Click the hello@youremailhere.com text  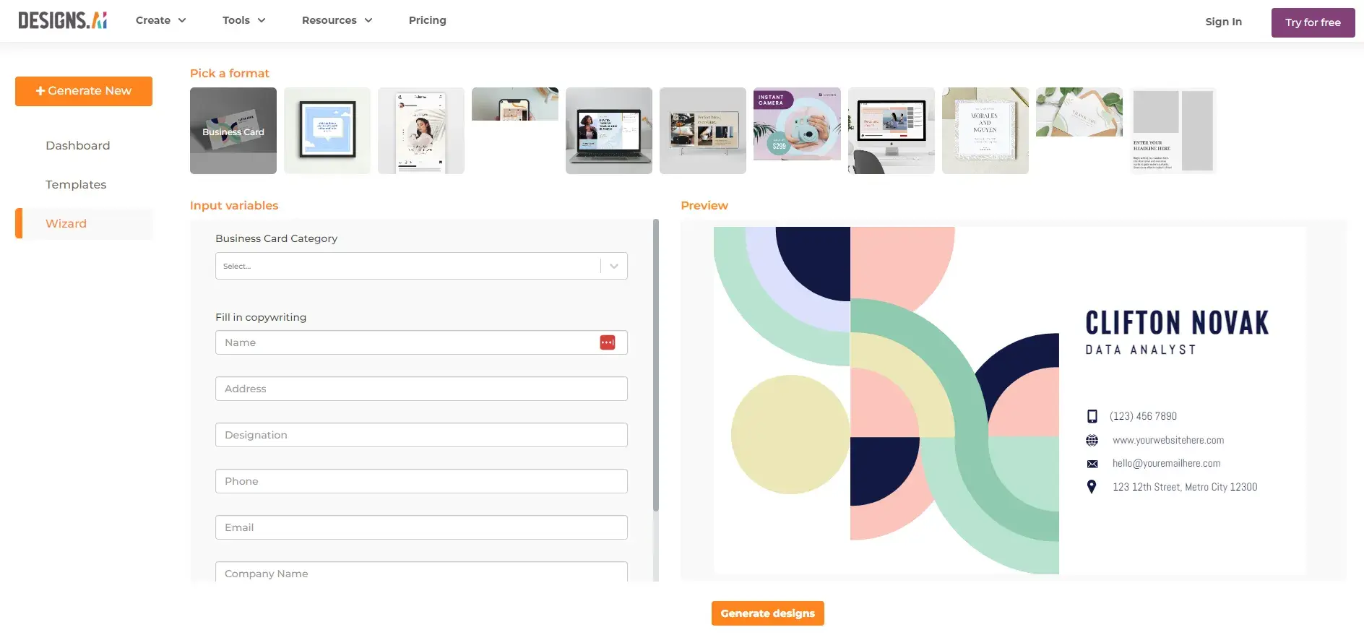tap(1166, 463)
